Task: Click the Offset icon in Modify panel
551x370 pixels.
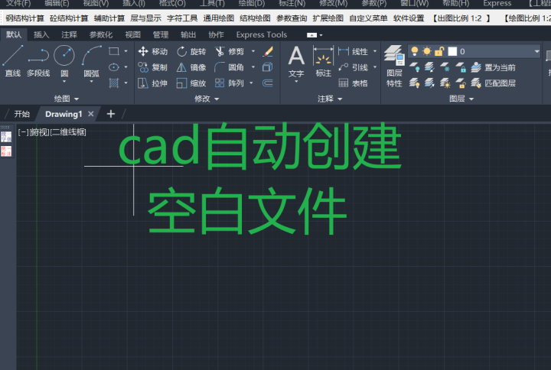Action: click(x=268, y=83)
